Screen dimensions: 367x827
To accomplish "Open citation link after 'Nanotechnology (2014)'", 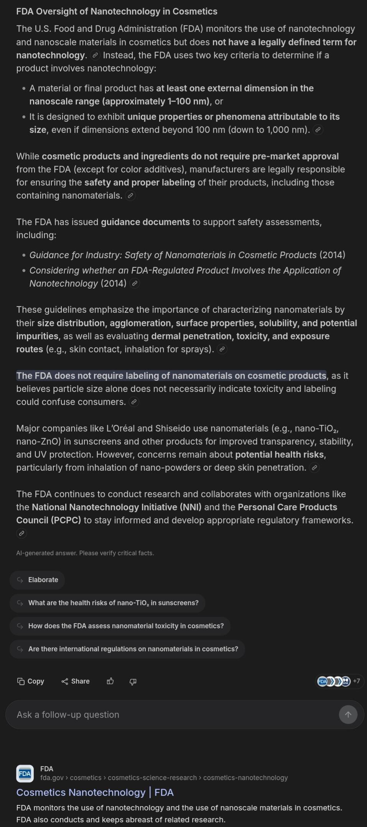I will 134,284.
